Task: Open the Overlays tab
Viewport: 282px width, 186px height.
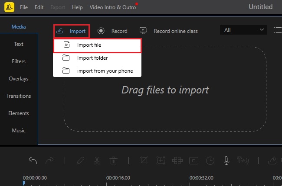Action: point(19,79)
